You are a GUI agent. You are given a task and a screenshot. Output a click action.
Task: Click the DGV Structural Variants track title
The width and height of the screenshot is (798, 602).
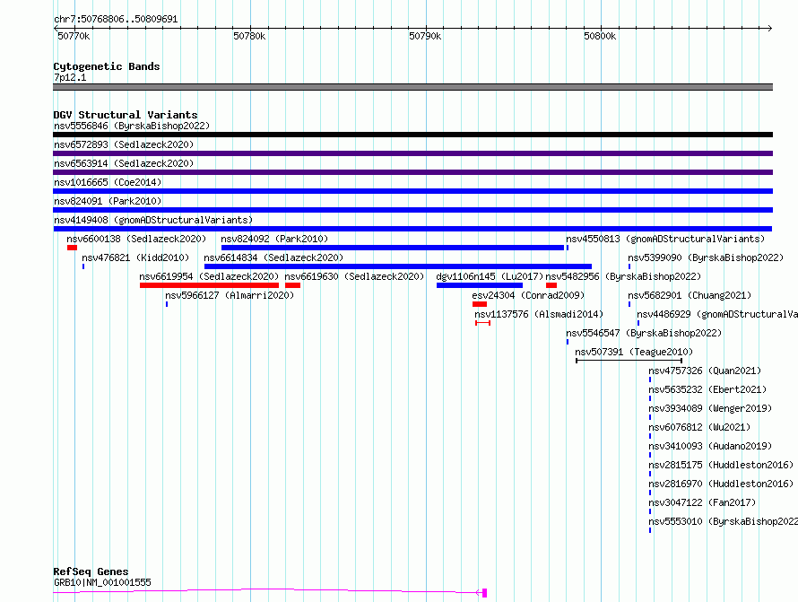[126, 115]
